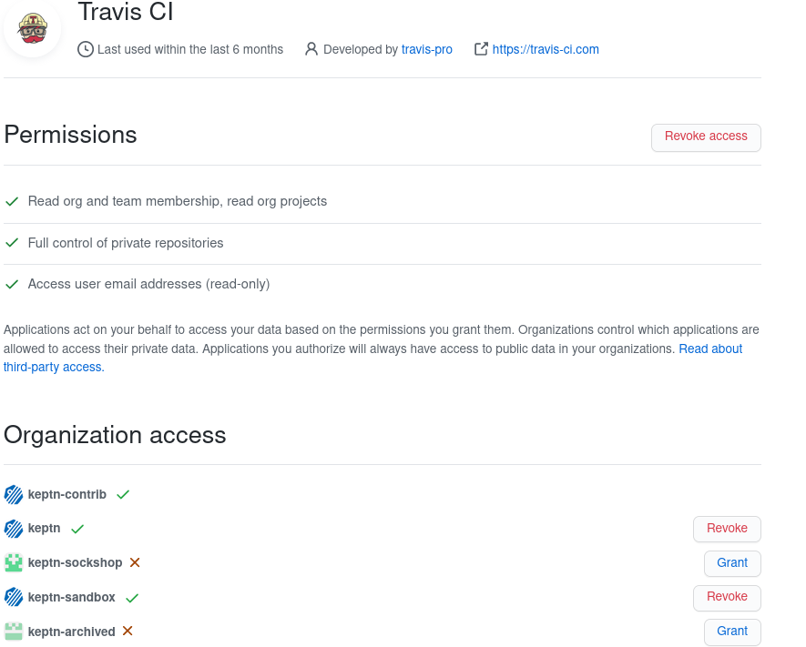Open the https://travis-ci.com website link
This screenshot has width=806, height=647.
click(546, 49)
